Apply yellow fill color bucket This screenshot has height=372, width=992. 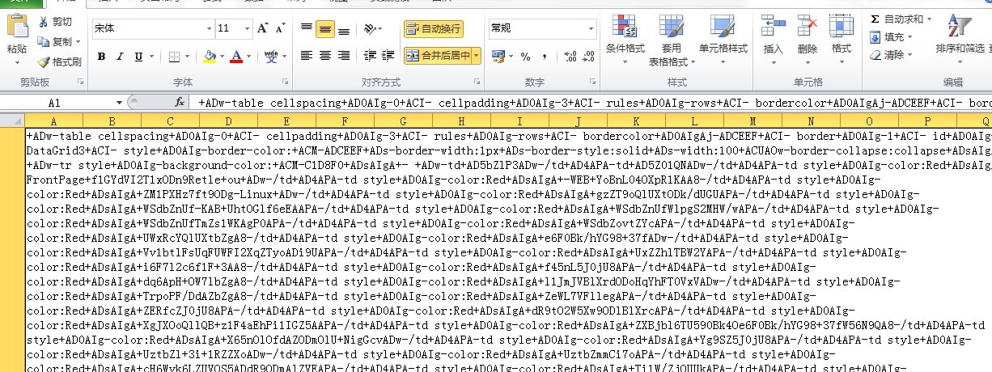coord(210,56)
